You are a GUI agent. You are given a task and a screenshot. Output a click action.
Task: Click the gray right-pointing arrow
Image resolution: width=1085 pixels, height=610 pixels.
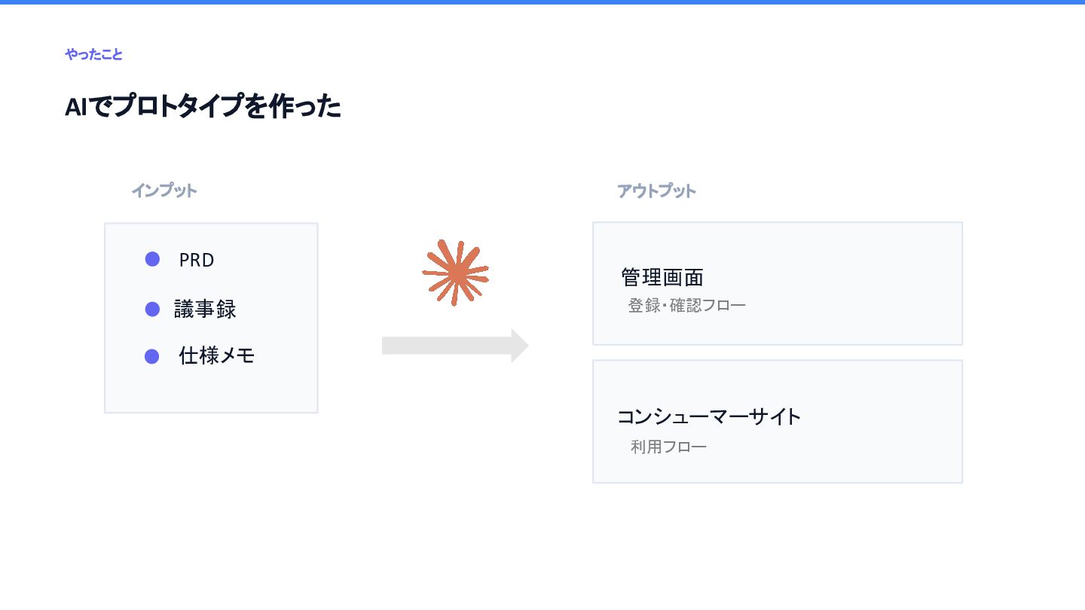455,346
